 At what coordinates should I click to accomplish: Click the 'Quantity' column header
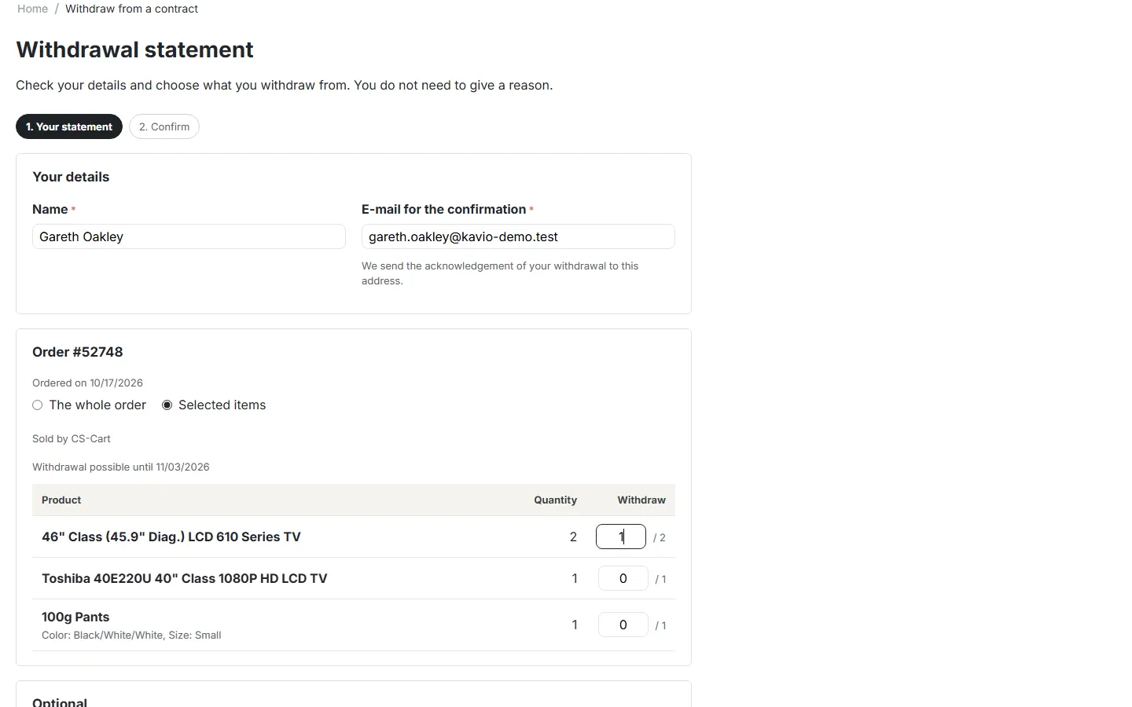point(555,500)
